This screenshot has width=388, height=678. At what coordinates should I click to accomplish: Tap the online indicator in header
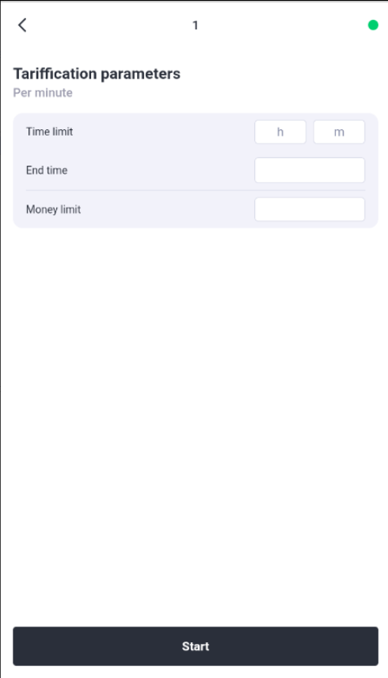[x=373, y=25]
